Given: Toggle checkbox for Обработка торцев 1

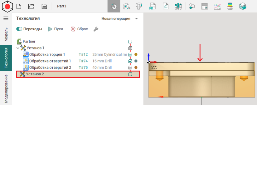Looking at the screenshot, I should 130,55.
